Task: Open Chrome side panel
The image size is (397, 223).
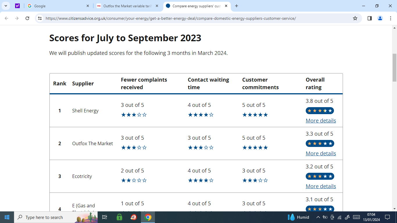Action: [x=370, y=18]
